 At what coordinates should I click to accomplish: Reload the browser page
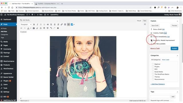[x=9, y=7]
